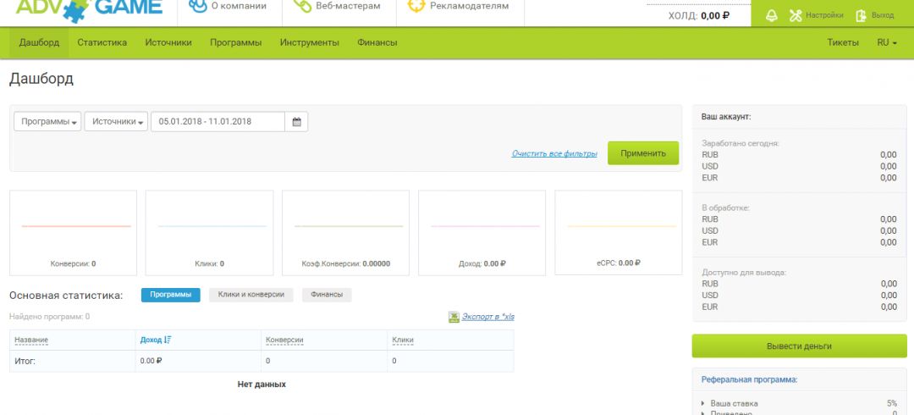Image resolution: width=914 pixels, height=415 pixels.
Task: Click the Нет данных message
Action: (262, 384)
